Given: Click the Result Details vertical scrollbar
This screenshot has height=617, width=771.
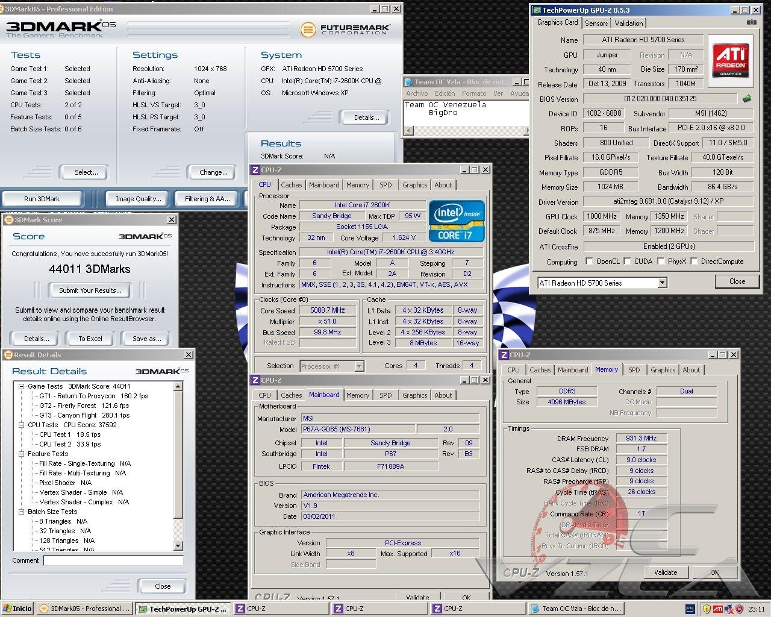Looking at the screenshot, I should pyautogui.click(x=178, y=466).
